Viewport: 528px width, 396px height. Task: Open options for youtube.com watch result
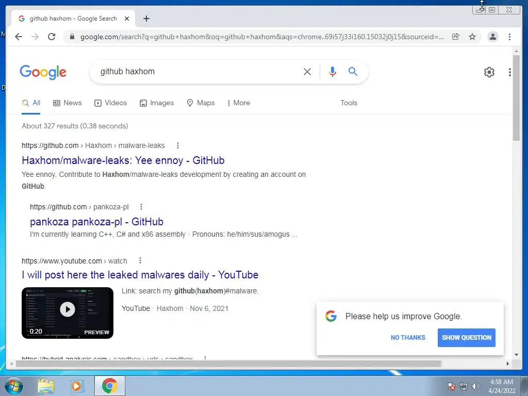tap(140, 260)
